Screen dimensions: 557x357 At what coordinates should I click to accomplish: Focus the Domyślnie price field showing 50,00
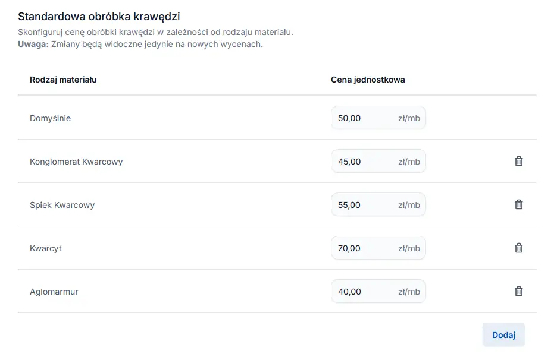click(x=364, y=118)
